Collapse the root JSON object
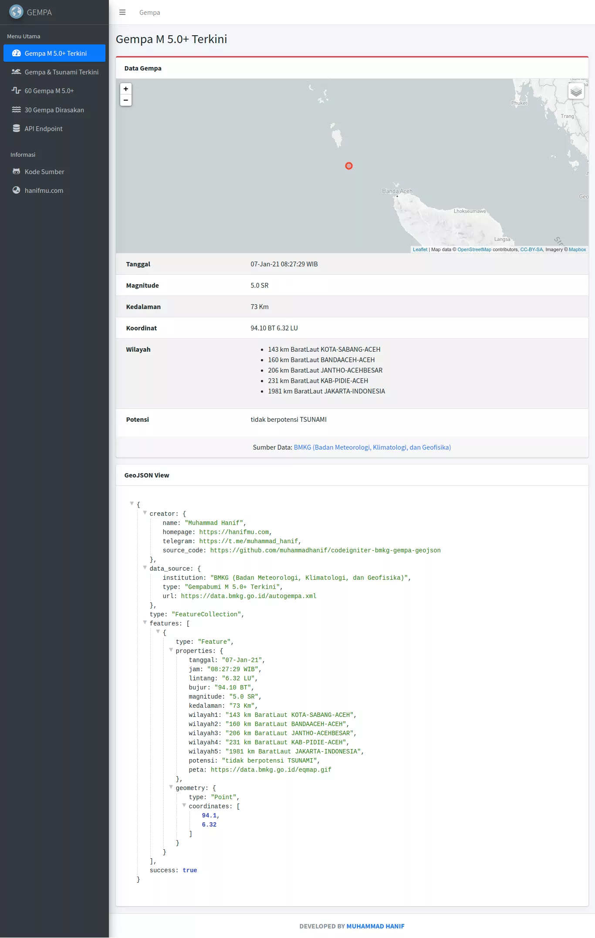This screenshot has width=595, height=938. [x=132, y=504]
